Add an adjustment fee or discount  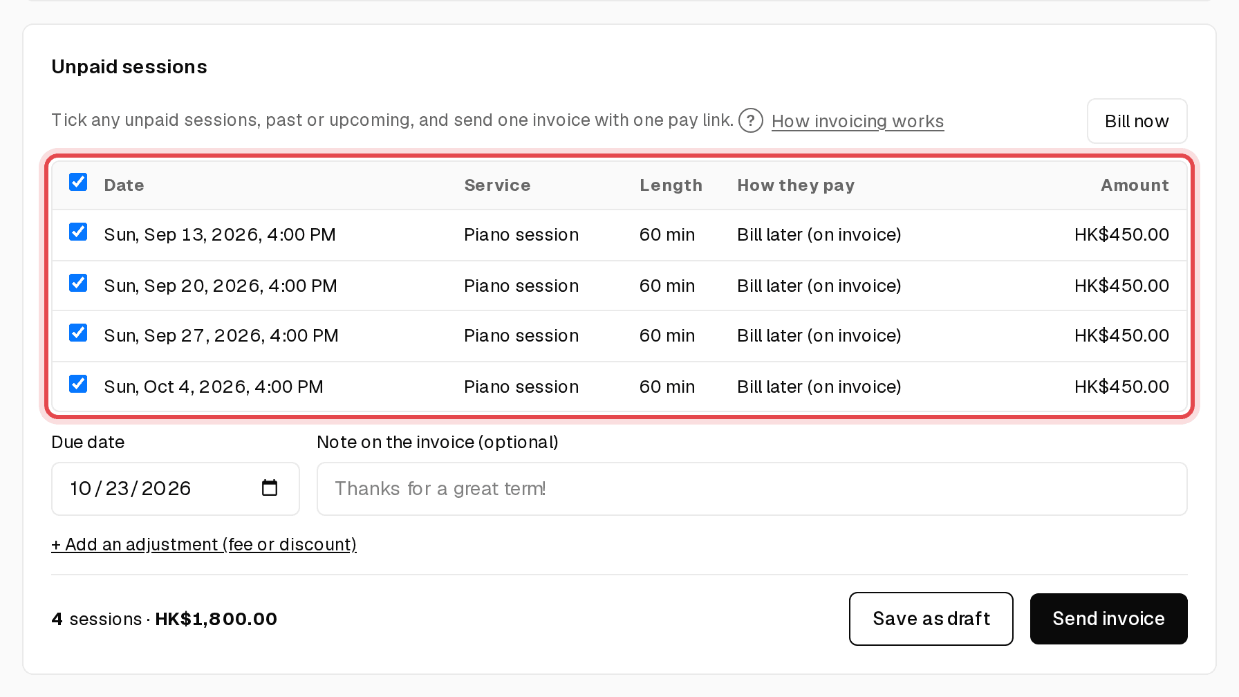204,545
